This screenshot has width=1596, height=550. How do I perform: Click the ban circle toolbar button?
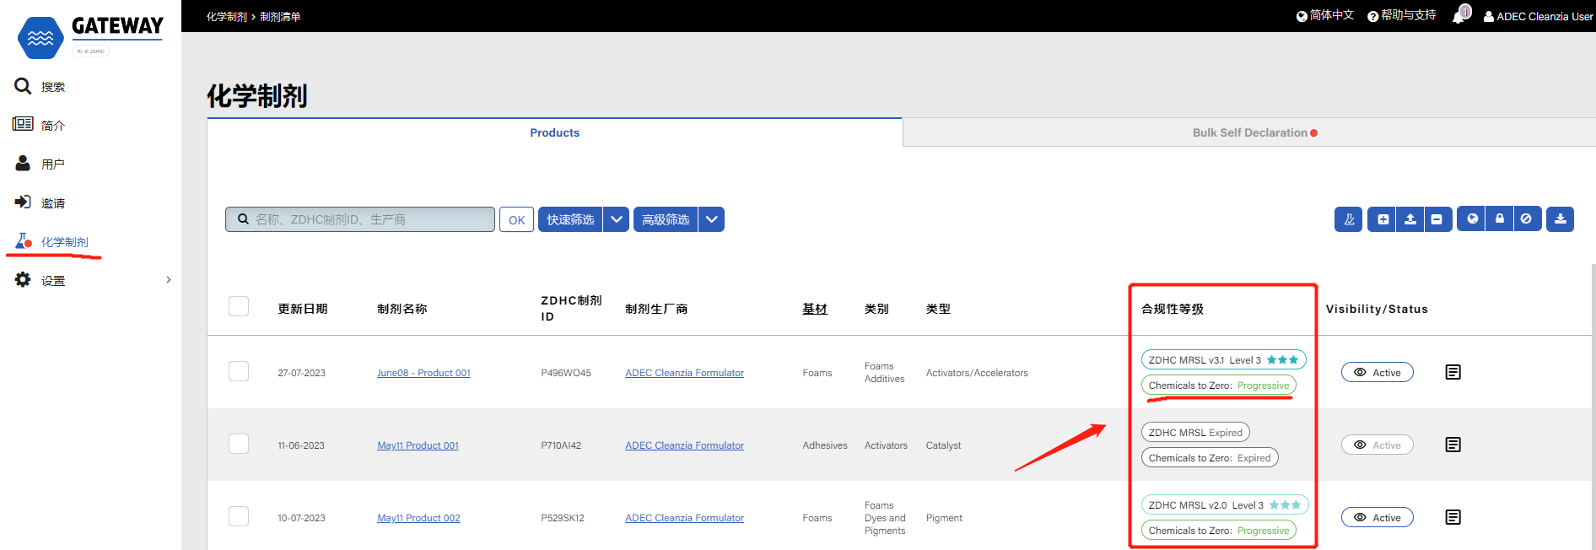pos(1526,219)
